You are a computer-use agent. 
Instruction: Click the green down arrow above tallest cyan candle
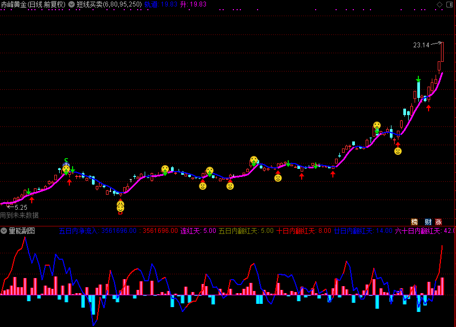418,79
